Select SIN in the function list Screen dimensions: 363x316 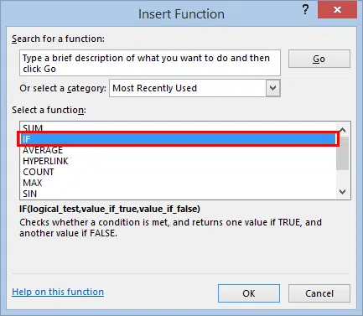point(178,194)
